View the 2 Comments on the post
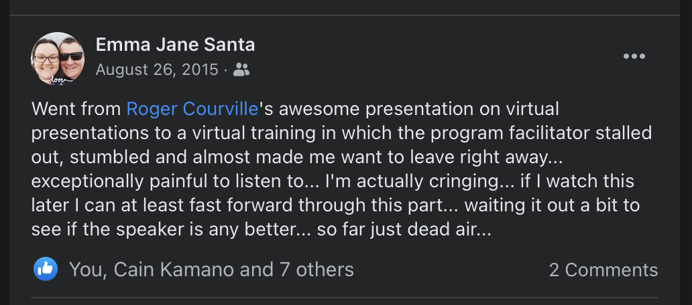The width and height of the screenshot is (692, 305). coord(603,270)
